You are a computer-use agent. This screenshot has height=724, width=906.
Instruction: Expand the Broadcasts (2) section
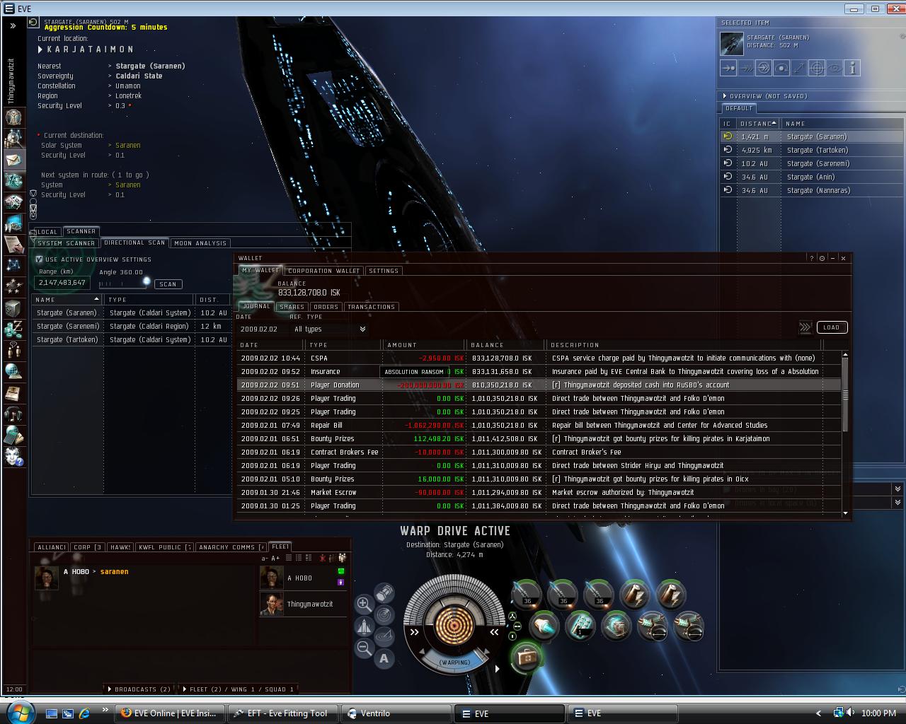coord(139,689)
